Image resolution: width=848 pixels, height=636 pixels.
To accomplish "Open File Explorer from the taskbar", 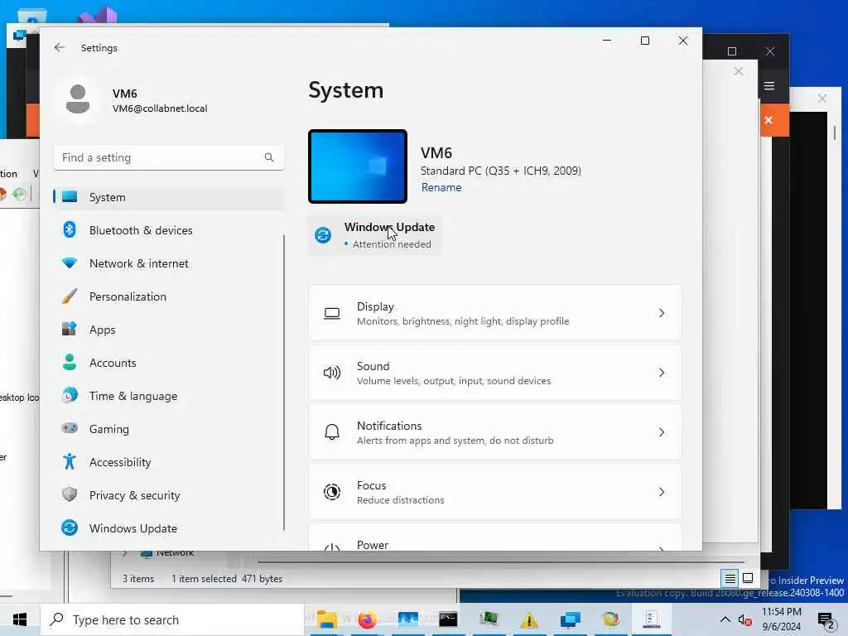I will point(326,619).
